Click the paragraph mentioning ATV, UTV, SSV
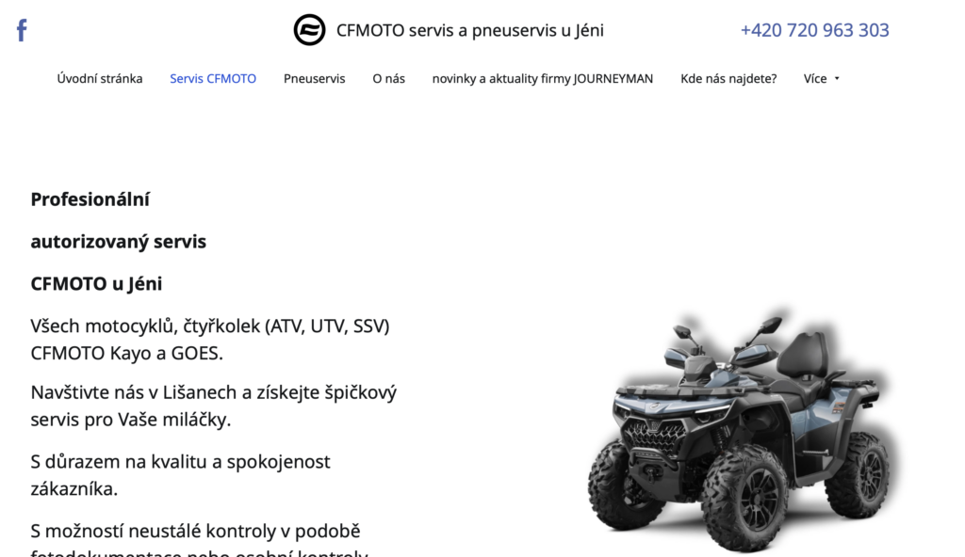 (210, 340)
